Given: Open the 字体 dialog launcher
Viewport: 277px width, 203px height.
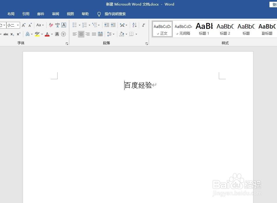Looking at the screenshot, I should (x=67, y=44).
